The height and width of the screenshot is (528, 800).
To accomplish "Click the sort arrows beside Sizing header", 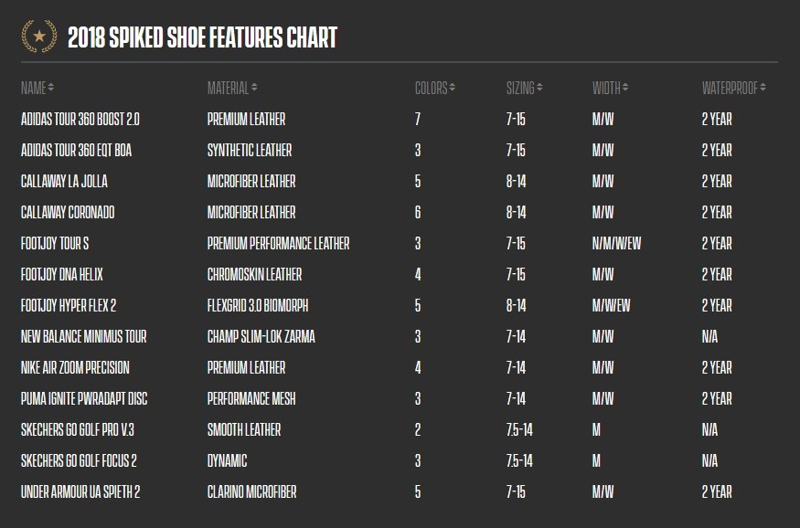I will [x=539, y=88].
